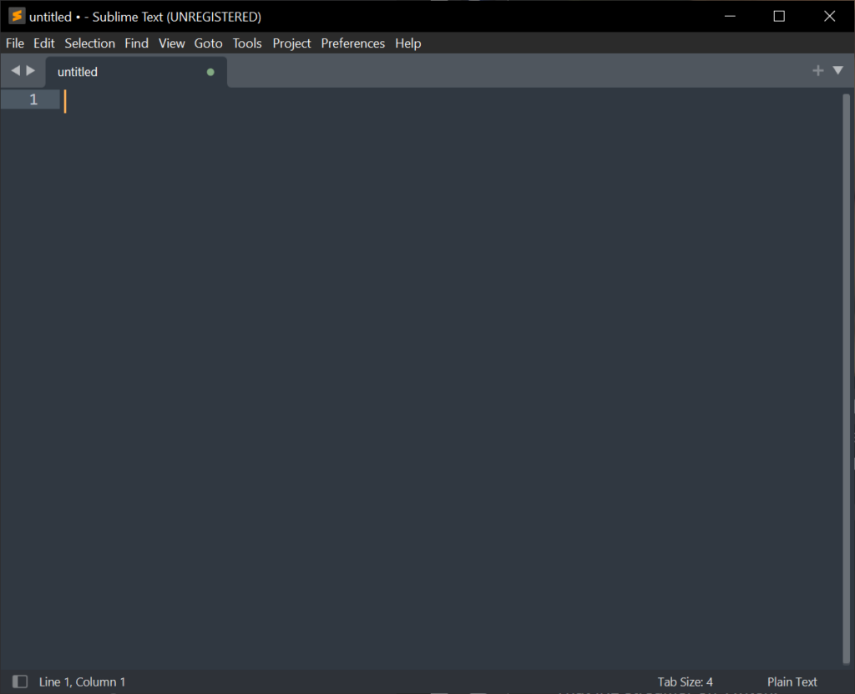Minimize the Sublime Text window
Image resolution: width=855 pixels, height=694 pixels.
pos(730,17)
